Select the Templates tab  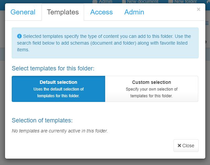point(63,12)
